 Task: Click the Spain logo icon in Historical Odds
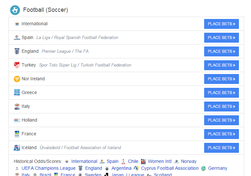(x=102, y=161)
